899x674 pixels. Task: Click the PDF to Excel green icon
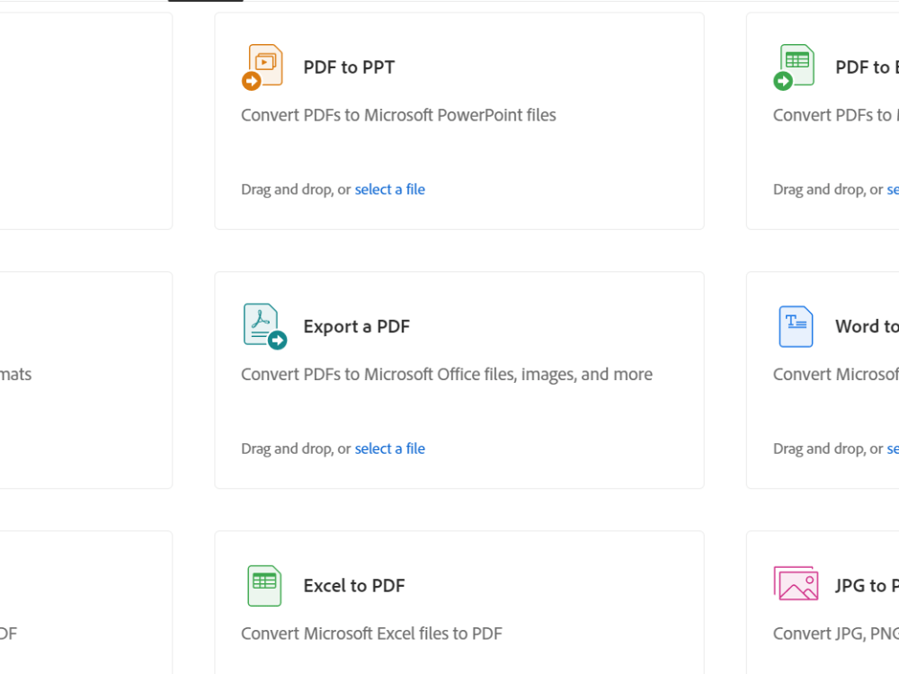794,67
